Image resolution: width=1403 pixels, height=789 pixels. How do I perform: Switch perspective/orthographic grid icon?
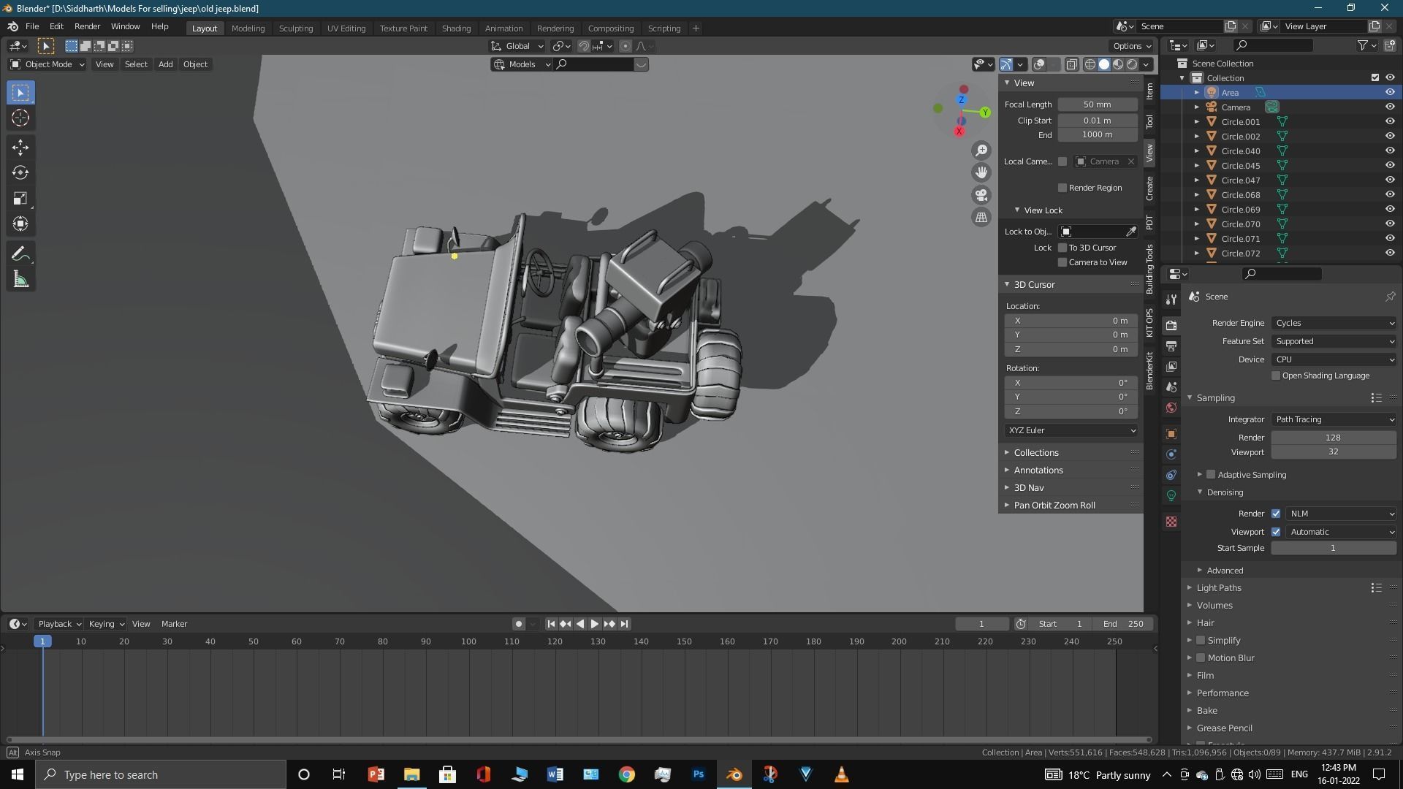pos(981,217)
